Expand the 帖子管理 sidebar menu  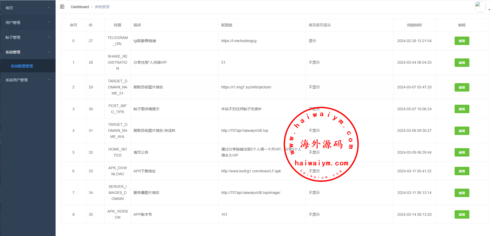(28, 37)
